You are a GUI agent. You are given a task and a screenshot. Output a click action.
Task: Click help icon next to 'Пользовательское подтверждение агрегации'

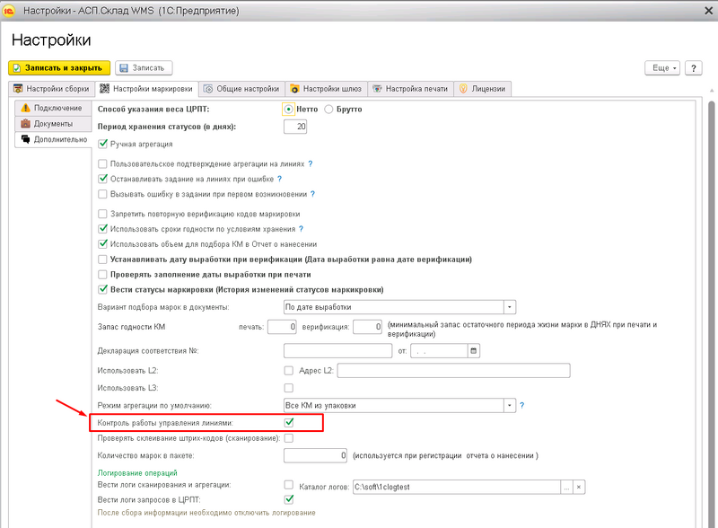(311, 164)
